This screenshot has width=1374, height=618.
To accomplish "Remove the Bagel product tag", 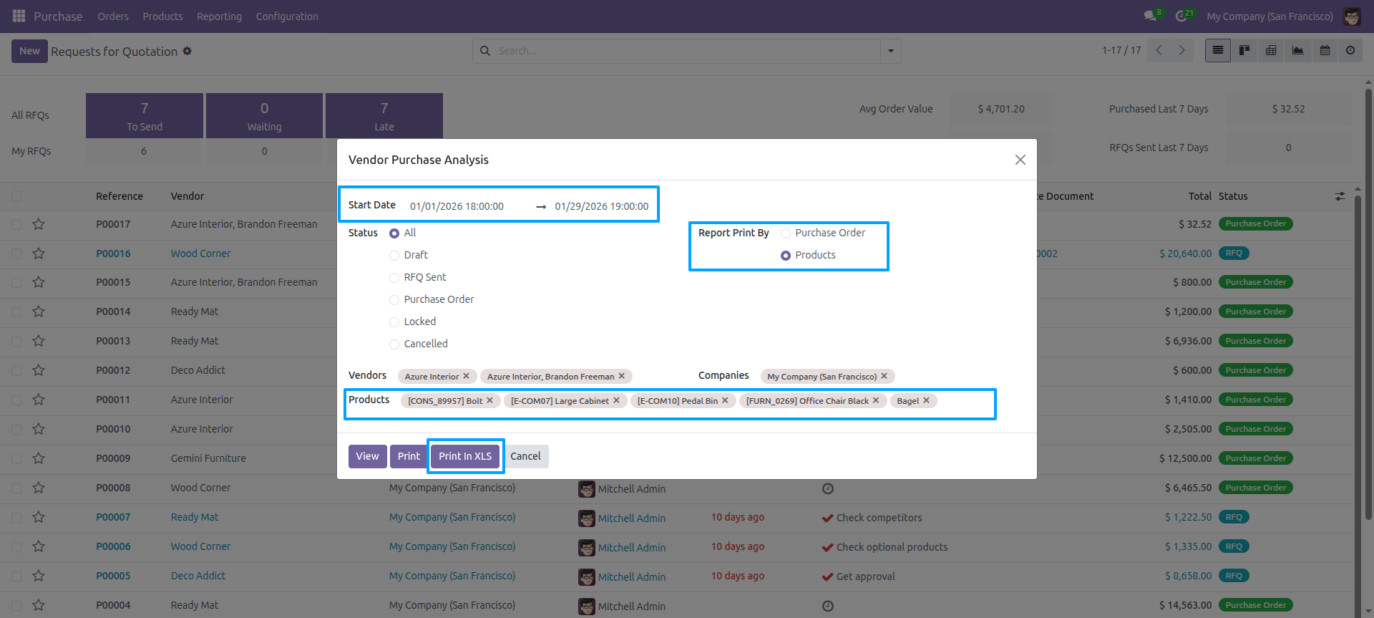I will [926, 400].
